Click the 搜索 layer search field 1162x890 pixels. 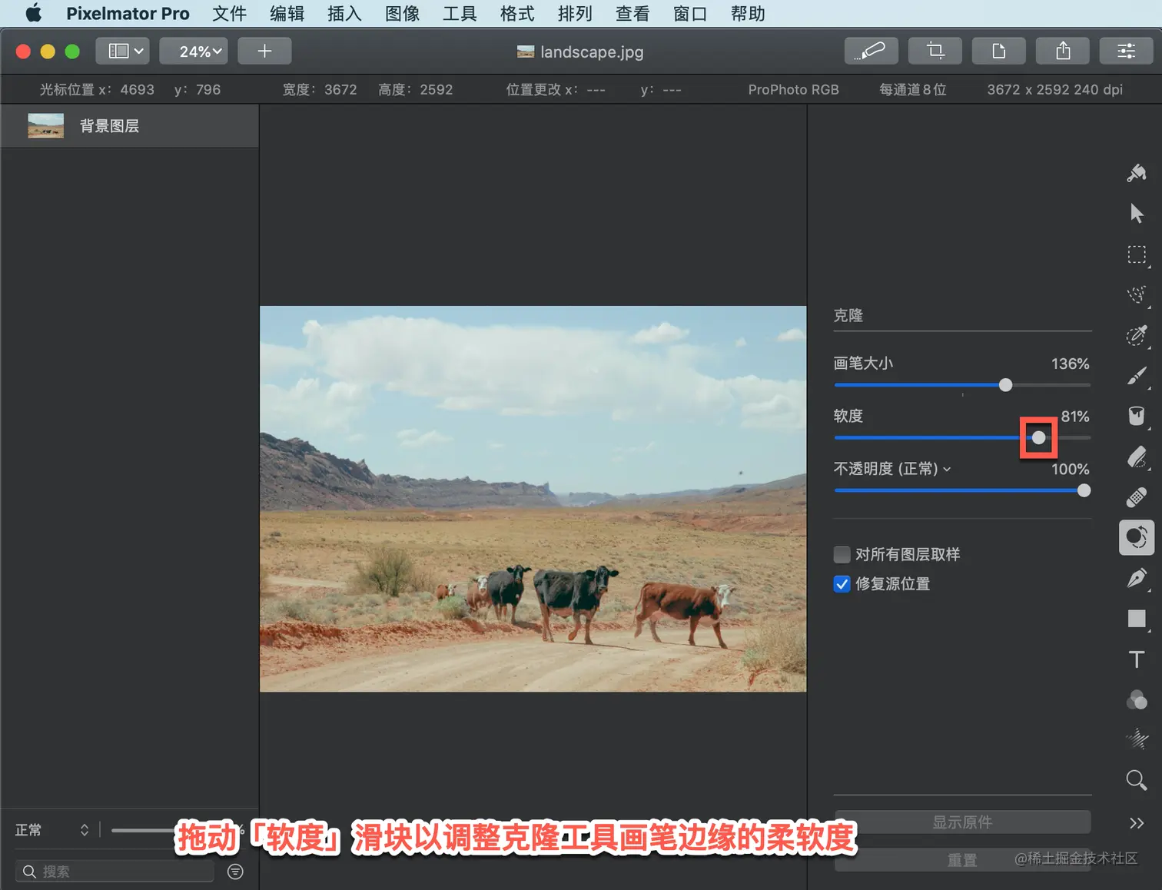(115, 872)
